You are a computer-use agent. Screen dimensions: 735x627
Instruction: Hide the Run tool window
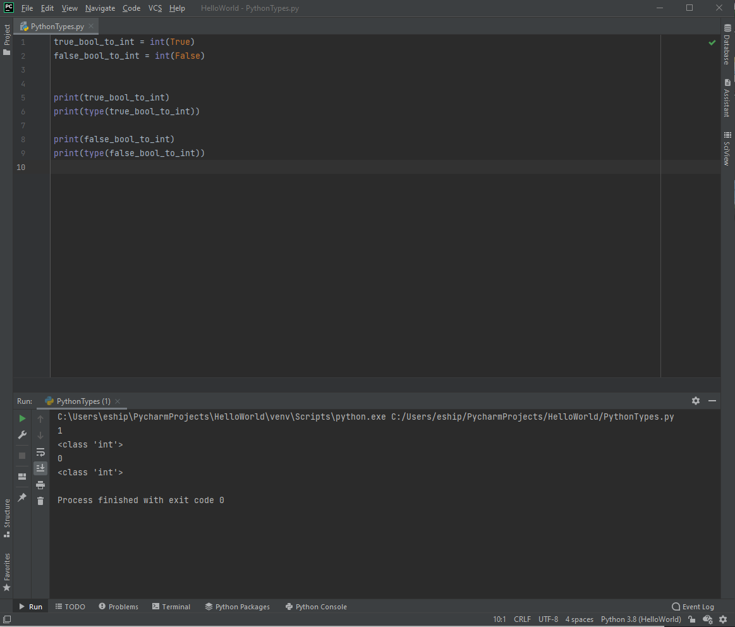tap(712, 401)
